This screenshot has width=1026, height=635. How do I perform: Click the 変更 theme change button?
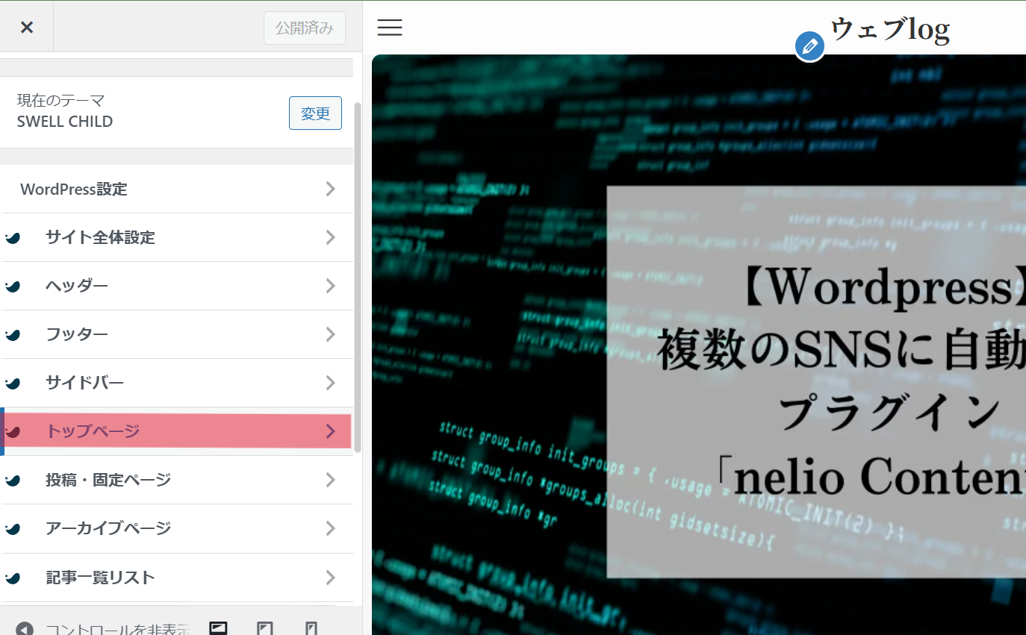point(315,113)
